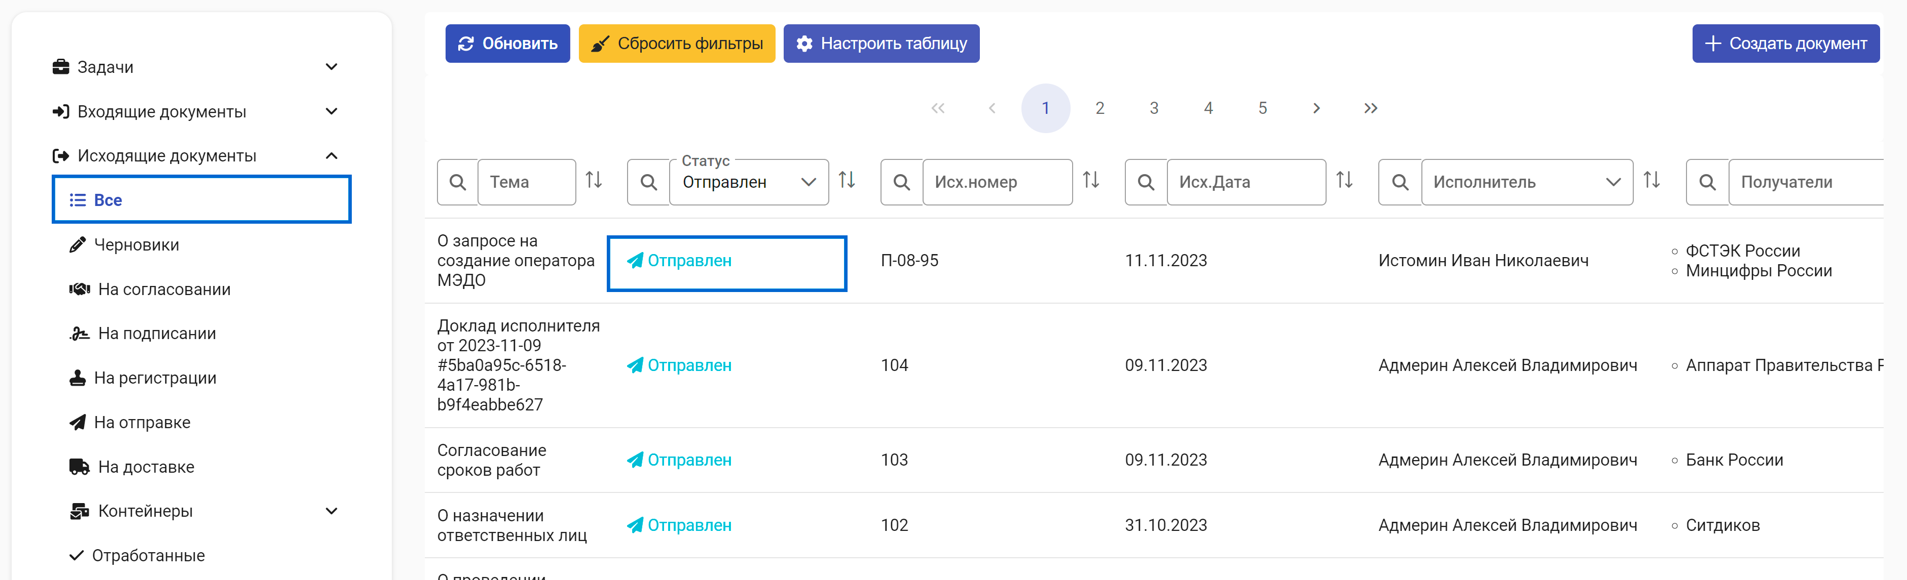The height and width of the screenshot is (580, 1907).
Task: Select the Все item in sidebar
Action: pyautogui.click(x=201, y=199)
